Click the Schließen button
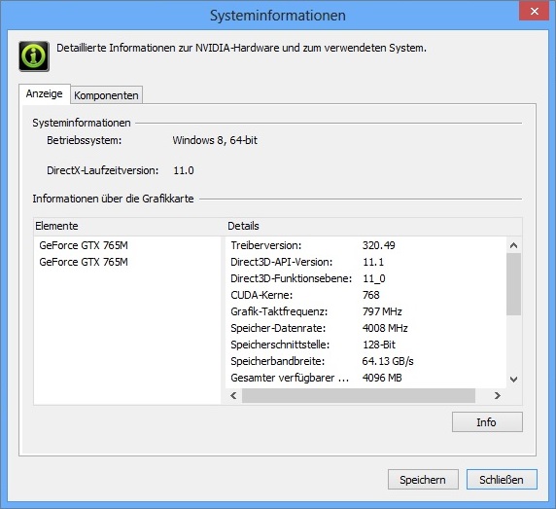Viewport: 556px width, 509px height. (x=502, y=480)
